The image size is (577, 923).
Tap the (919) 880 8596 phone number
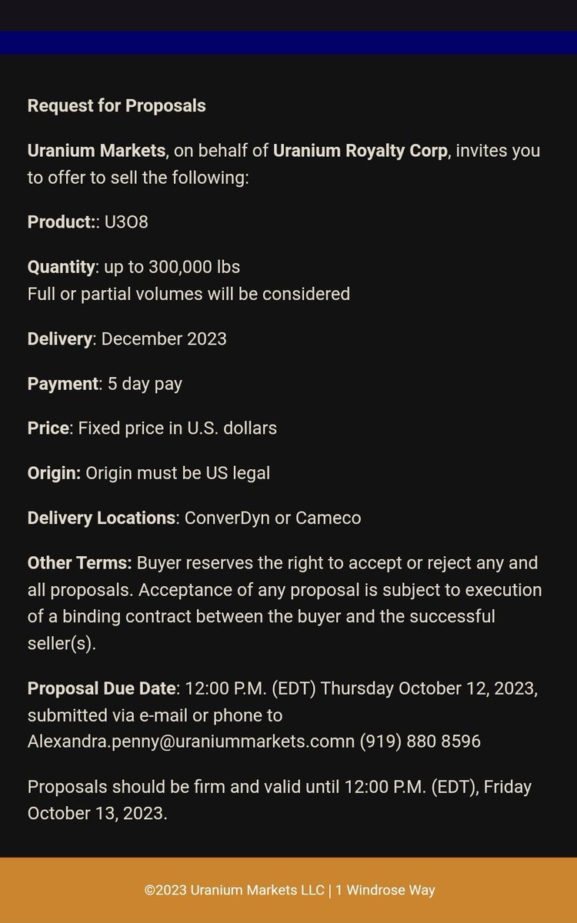pyautogui.click(x=420, y=741)
